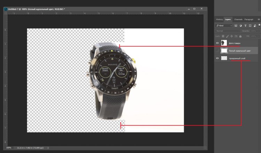Filter layers by smart object icon
The image size is (261, 153).
click(x=255, y=26)
